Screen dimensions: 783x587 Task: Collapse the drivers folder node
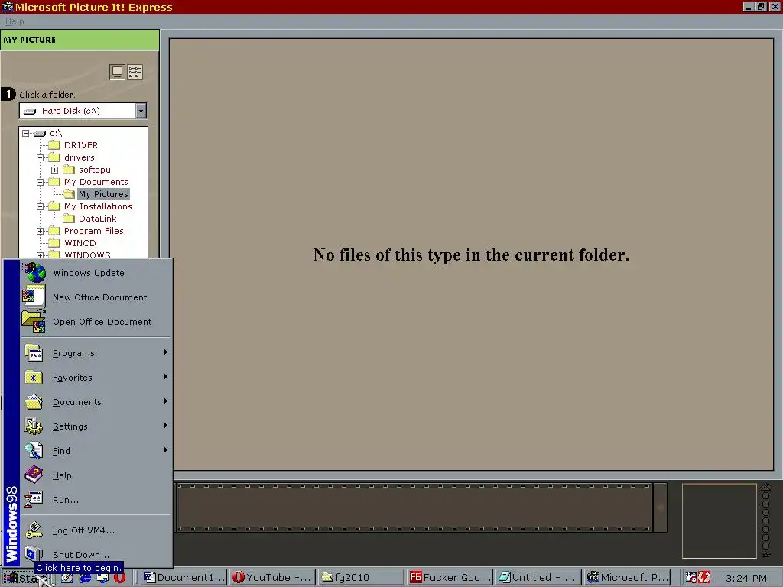(x=40, y=157)
